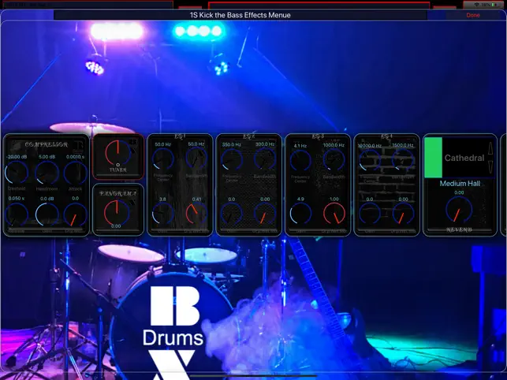Click the Wi-Fi status icon

(x=476, y=5)
